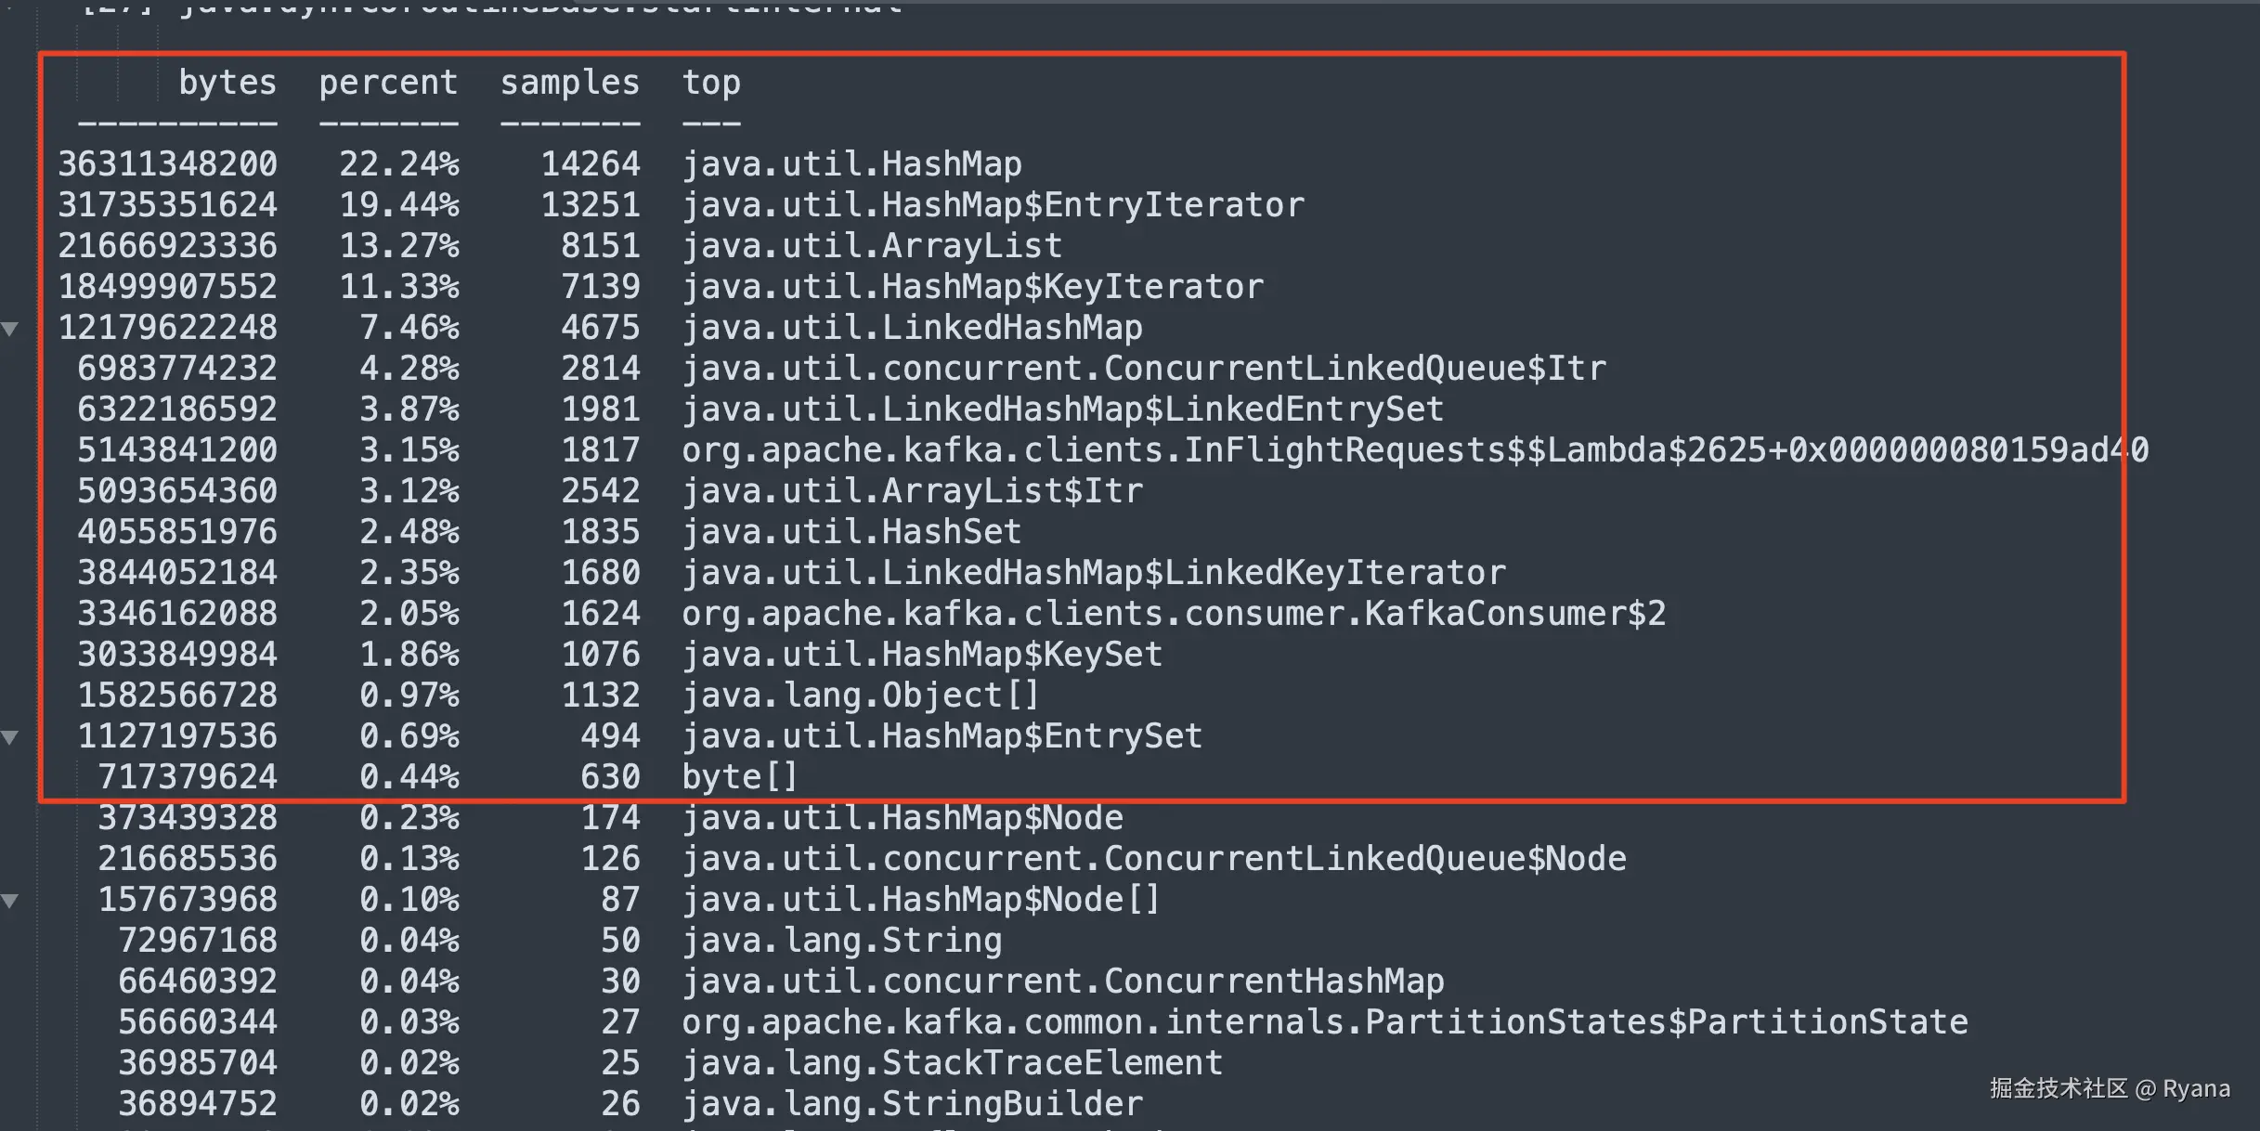Select the java.lang.Object[] entry
2260x1131 pixels.
860,695
